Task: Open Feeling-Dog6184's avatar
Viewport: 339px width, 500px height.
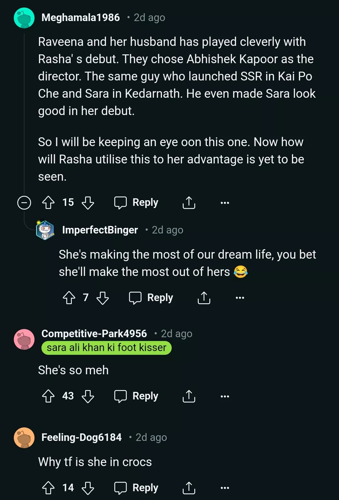Action: pos(24,437)
